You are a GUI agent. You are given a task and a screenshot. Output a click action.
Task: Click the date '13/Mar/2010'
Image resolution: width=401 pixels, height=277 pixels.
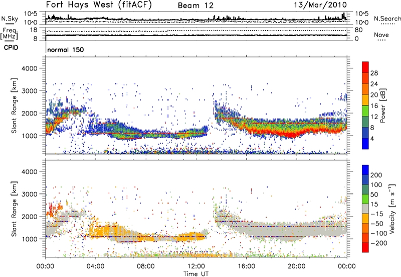(320, 5)
